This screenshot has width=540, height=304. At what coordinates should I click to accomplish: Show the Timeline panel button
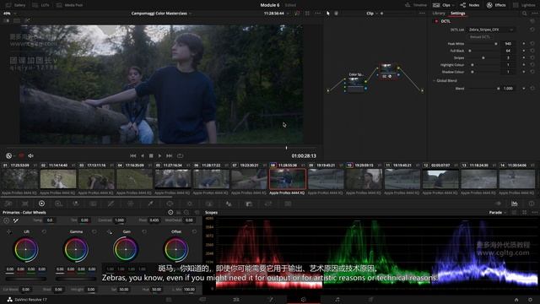(x=416, y=5)
